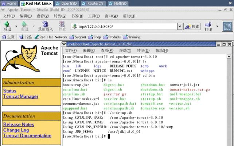Screen dimensions: 234x146
Task: Open terminal 编辑(E) menu
Action: tap(89, 50)
